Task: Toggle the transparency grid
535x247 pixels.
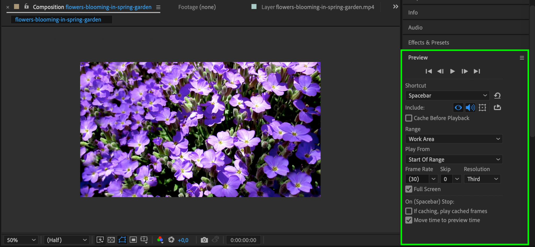Action: pos(111,240)
